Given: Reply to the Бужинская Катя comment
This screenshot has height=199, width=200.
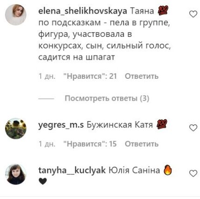Looking at the screenshot, I should coord(142,144).
